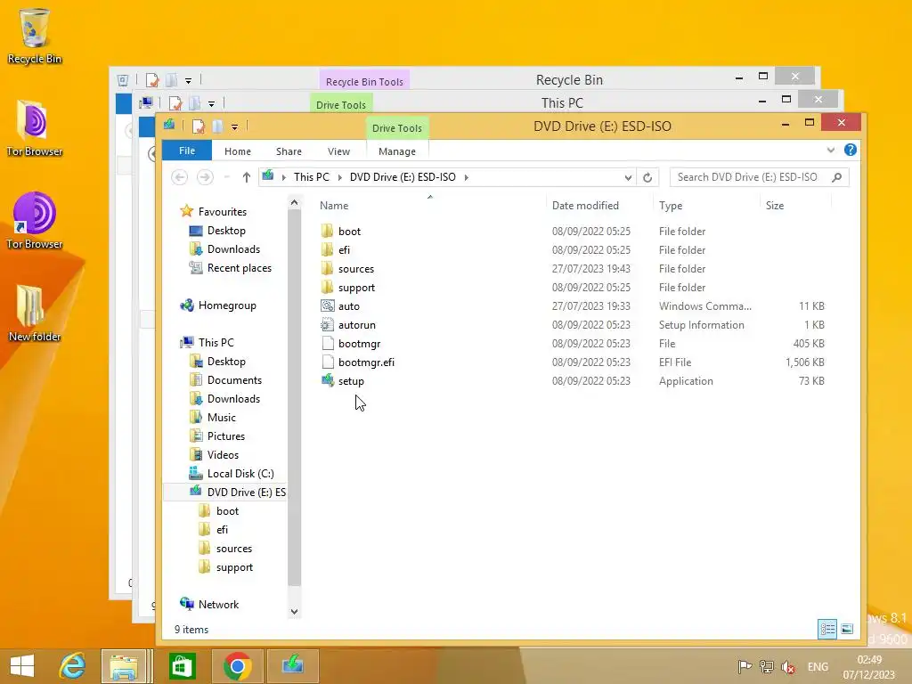Open the Recycle Bin desktop icon
Viewport: 912px width, 684px height.
pos(35,36)
